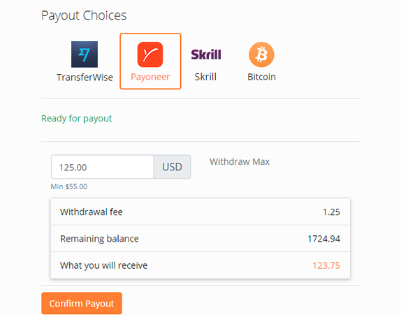Click the Bitcoin payout label
401x317 pixels.
pyautogui.click(x=261, y=77)
